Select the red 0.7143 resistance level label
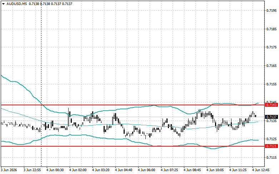 [271, 105]
